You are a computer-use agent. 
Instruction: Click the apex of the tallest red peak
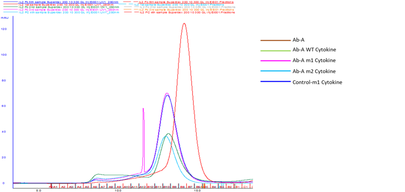184,24
